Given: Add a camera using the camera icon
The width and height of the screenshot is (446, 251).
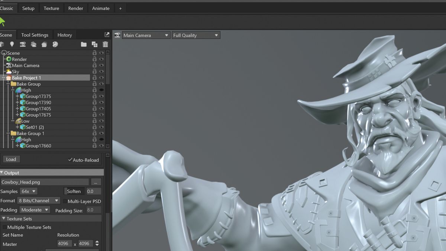Looking at the screenshot, I should tap(23, 44).
